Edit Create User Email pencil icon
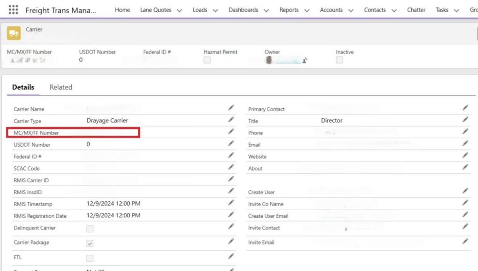 click(x=465, y=215)
